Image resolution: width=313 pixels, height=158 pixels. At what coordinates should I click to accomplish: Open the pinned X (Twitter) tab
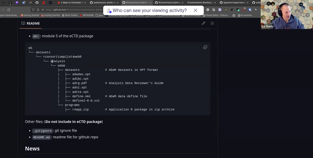pyautogui.click(x=10, y=3)
